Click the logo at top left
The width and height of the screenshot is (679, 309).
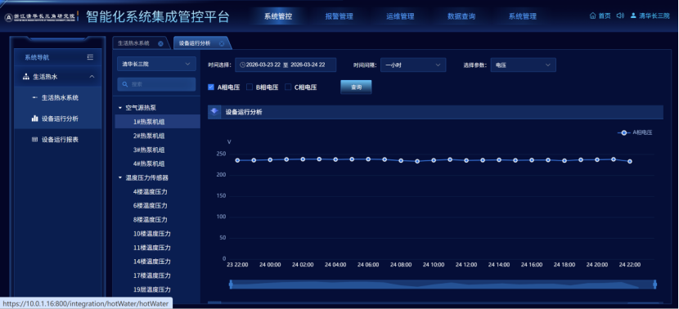pos(41,16)
